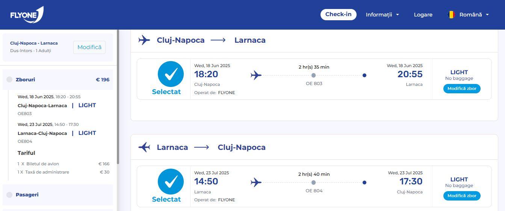Expand the Pasageri section
Screen dimensions: 505x211
27,195
